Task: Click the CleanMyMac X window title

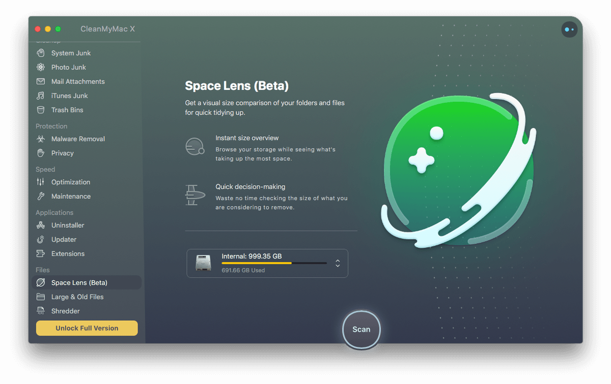Action: [x=107, y=29]
